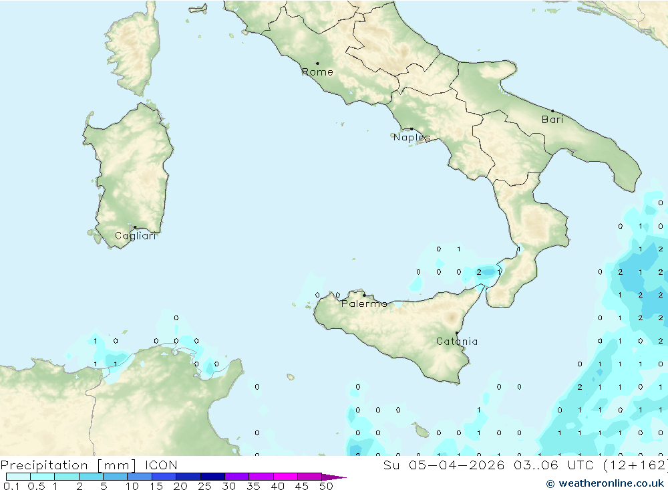
Task: Select the Catania city label
Action: [457, 342]
